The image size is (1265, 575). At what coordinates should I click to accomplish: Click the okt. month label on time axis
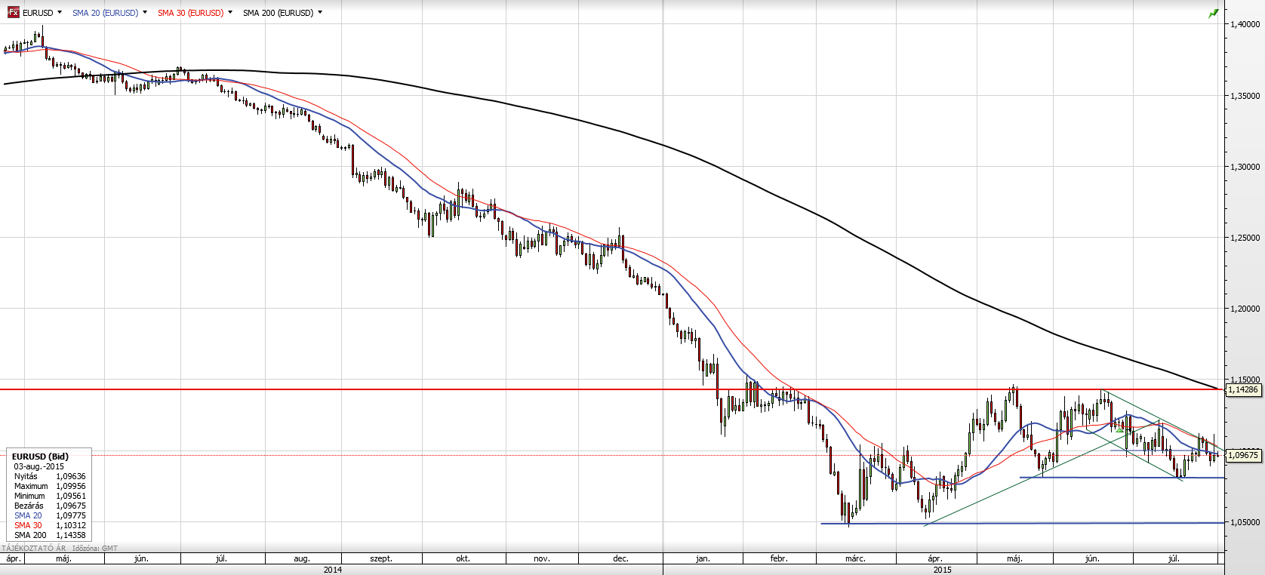[x=463, y=558]
